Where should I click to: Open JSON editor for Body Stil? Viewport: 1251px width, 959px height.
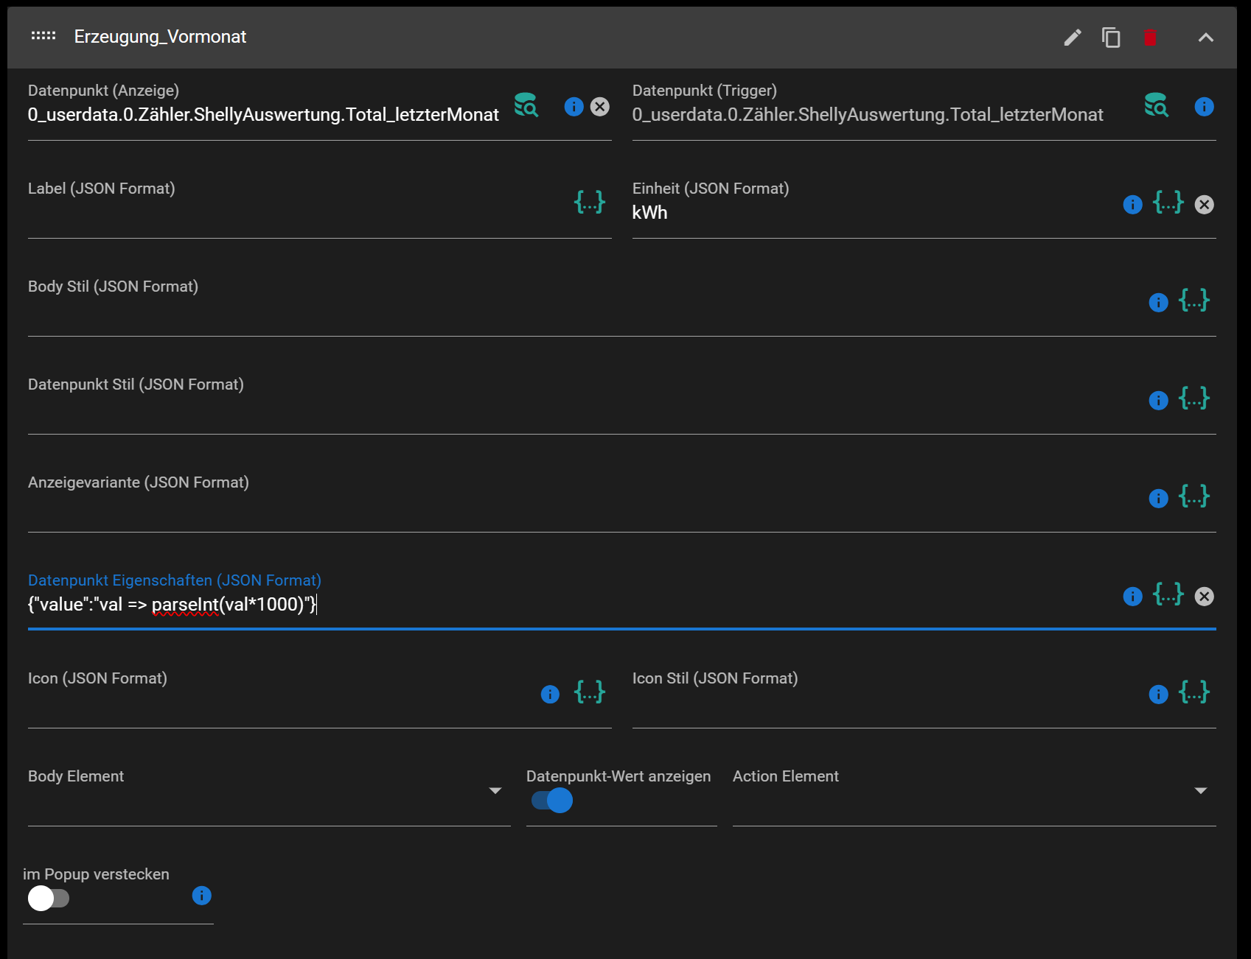pos(1194,300)
